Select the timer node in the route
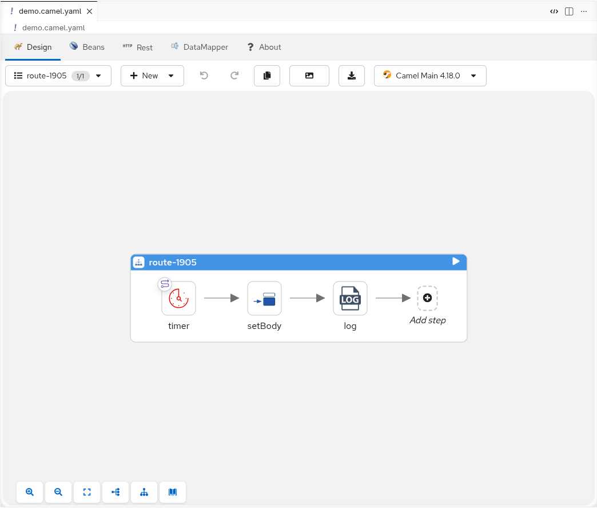Screen dimensions: 597x508 [x=178, y=297]
